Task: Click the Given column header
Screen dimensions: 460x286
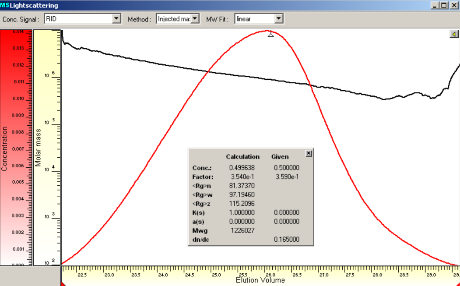Action: pyautogui.click(x=280, y=157)
